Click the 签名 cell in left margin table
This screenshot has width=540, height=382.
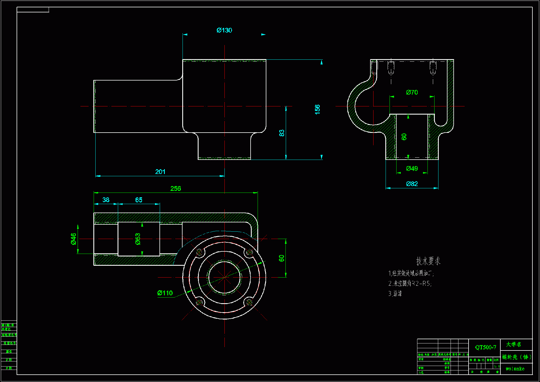pyautogui.click(x=9, y=351)
